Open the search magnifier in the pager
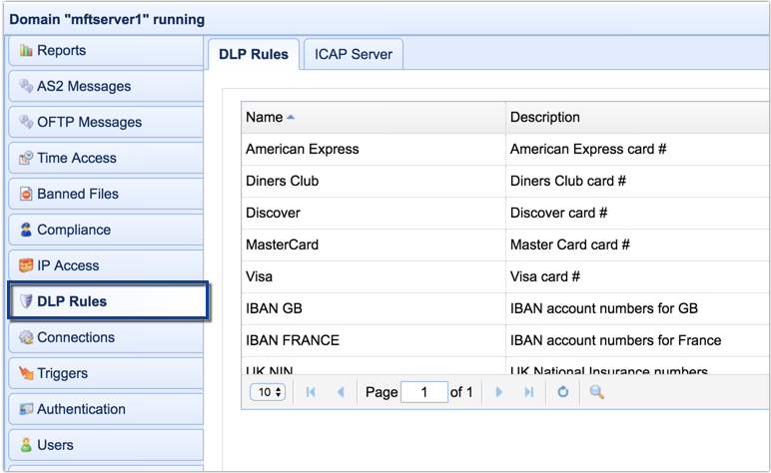This screenshot has height=473, width=771. tap(596, 392)
